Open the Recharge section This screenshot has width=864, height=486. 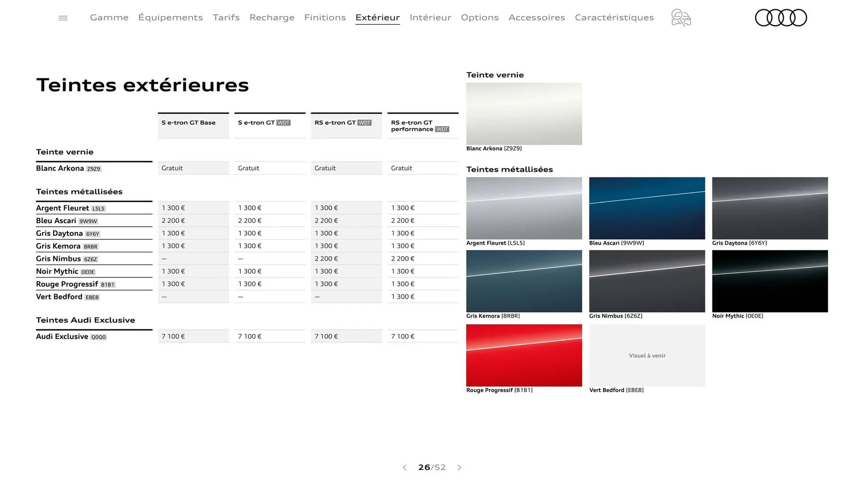(x=272, y=18)
